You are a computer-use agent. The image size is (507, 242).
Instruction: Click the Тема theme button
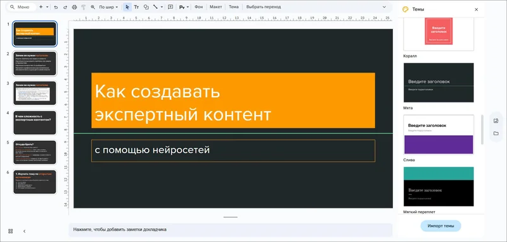233,7
